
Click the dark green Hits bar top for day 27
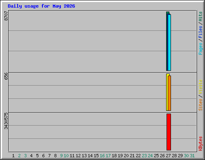click(168, 12)
